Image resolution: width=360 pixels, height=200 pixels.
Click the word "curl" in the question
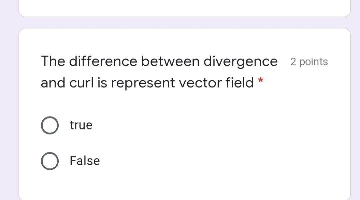pos(82,83)
